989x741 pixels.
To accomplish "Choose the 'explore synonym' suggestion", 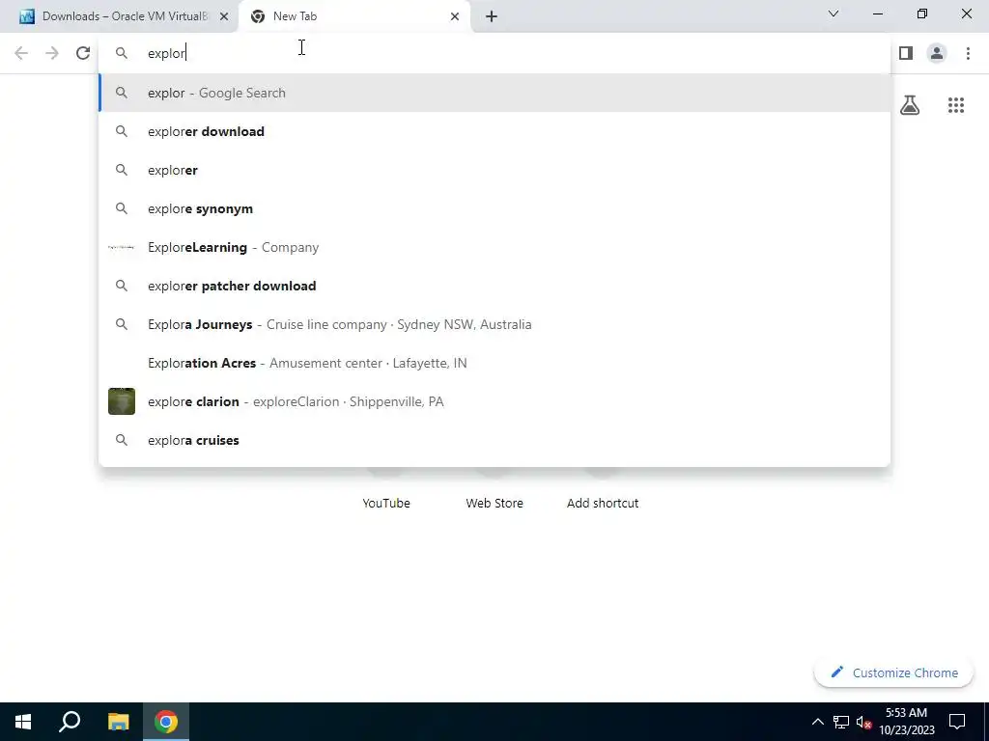I will [x=494, y=208].
